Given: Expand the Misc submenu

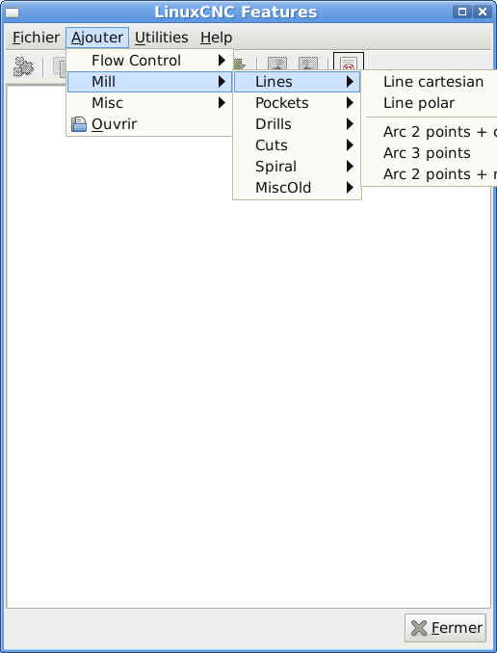Looking at the screenshot, I should point(149,103).
